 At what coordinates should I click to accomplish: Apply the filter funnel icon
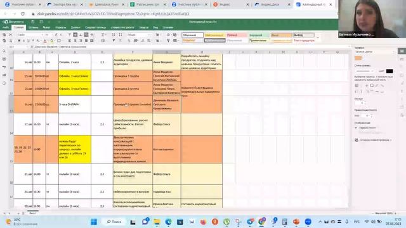[114, 41]
